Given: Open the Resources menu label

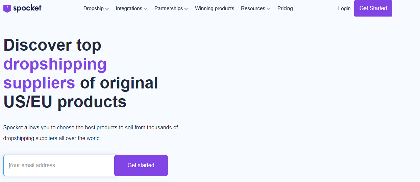Looking at the screenshot, I should pos(253,8).
